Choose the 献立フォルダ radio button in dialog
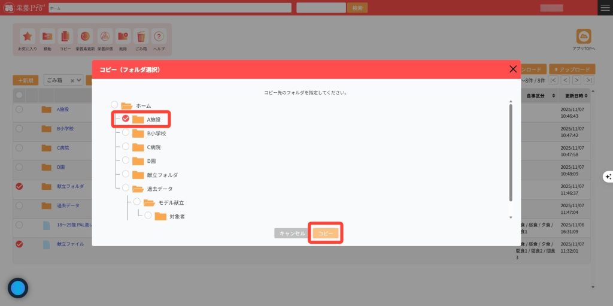 point(126,174)
